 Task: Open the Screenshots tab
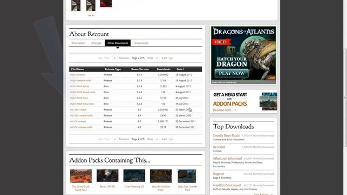(141, 43)
